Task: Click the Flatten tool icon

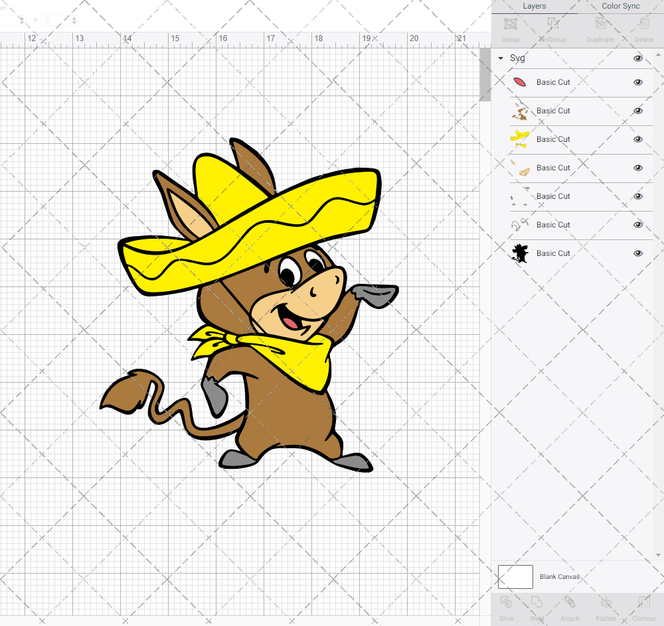Action: tap(606, 602)
